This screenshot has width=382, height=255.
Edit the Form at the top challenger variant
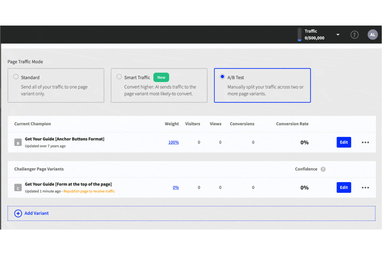coord(344,187)
